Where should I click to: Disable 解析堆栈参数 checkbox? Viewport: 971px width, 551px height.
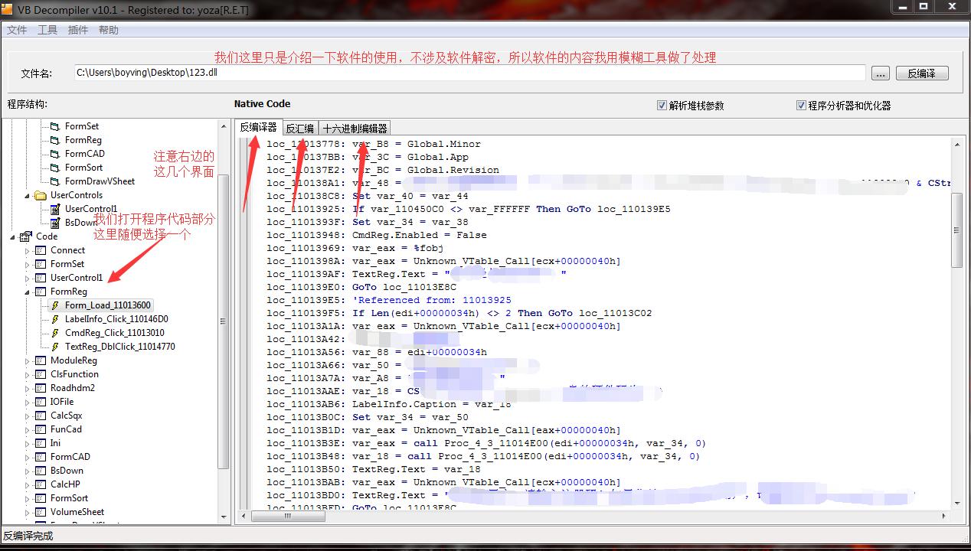[x=662, y=105]
